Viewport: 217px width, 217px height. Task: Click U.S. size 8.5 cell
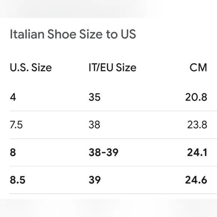point(18,180)
